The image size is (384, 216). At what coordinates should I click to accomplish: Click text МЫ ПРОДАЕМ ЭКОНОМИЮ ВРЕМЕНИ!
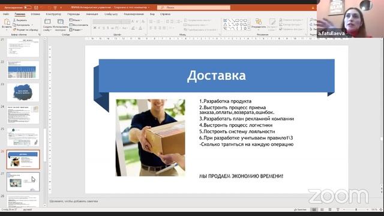tap(241, 176)
